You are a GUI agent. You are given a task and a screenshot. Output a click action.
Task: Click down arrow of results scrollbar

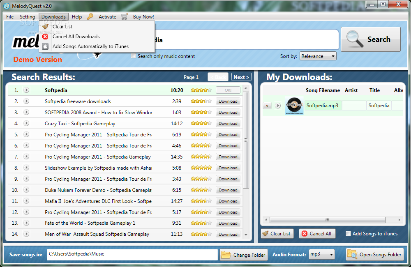(246, 235)
